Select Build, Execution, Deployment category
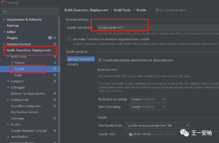Viewport: 219px width, 143px height. [29, 50]
